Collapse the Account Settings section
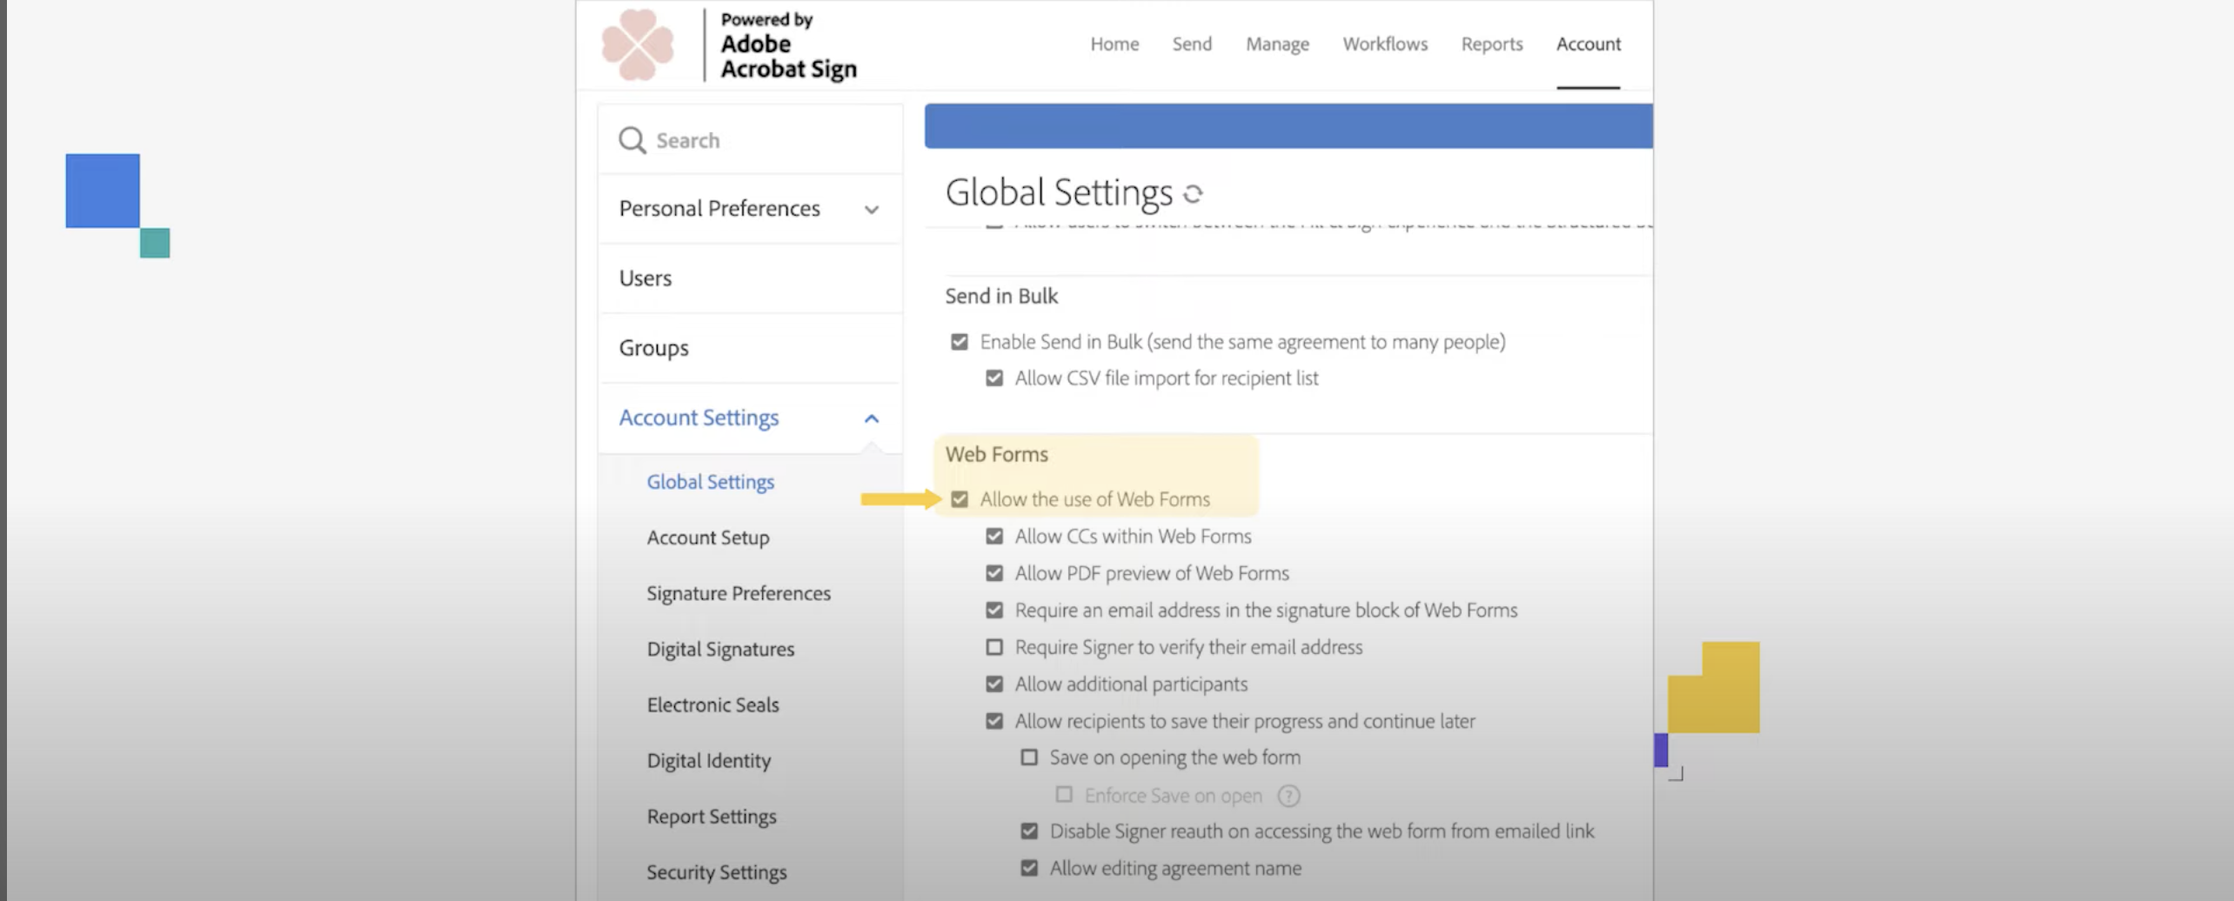This screenshot has width=2234, height=901. (x=871, y=417)
